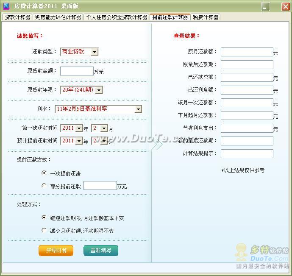Choose 减少月还款额 processing option
Viewport: 292px width, 276px height.
click(x=44, y=230)
